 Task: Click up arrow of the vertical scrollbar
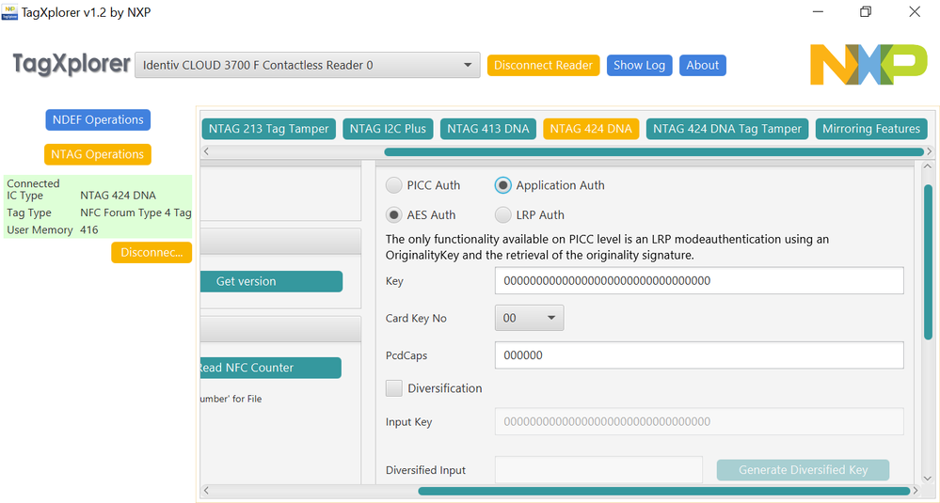[928, 166]
